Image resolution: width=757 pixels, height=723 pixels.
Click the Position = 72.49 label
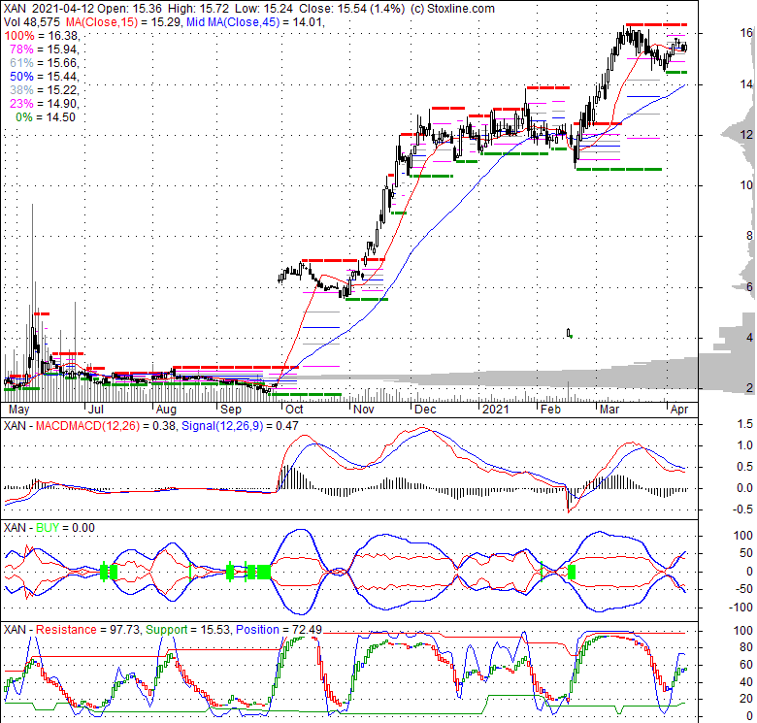pos(280,630)
